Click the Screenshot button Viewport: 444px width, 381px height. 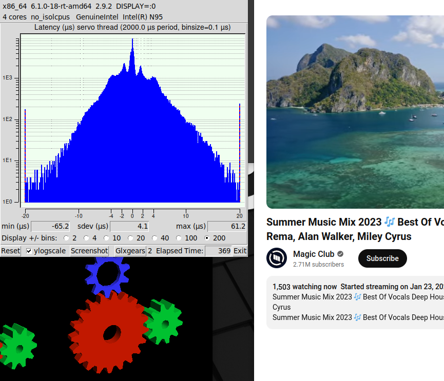point(89,251)
